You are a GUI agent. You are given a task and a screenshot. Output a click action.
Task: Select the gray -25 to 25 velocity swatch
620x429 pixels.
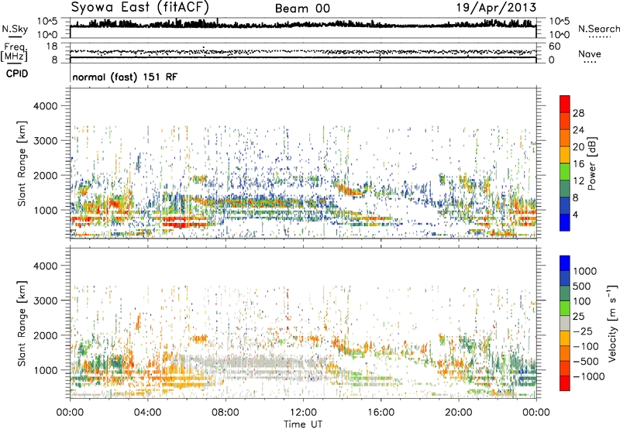(x=565, y=323)
